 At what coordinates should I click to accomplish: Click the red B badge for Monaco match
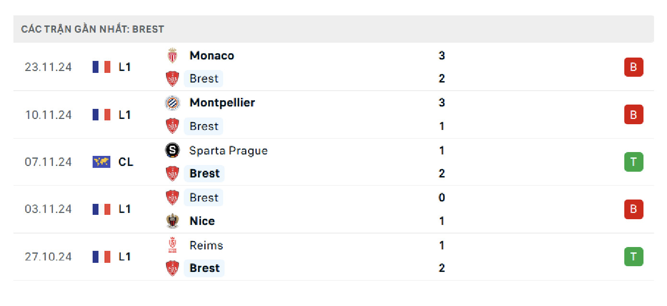pos(633,67)
